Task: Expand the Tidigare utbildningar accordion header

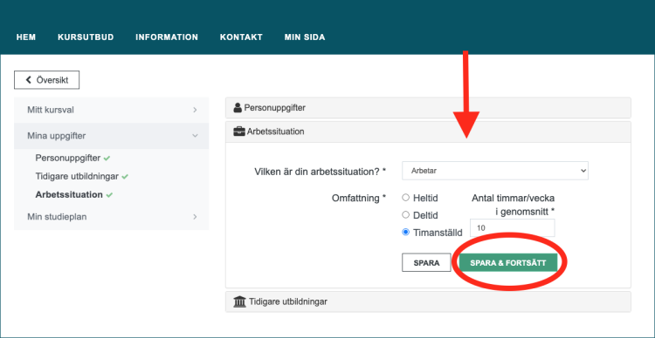Action: (428, 301)
